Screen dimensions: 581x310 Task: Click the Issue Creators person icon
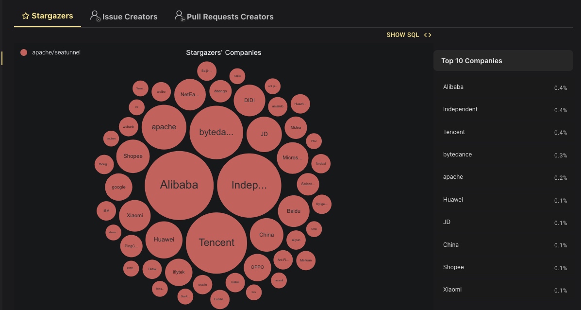pos(95,16)
